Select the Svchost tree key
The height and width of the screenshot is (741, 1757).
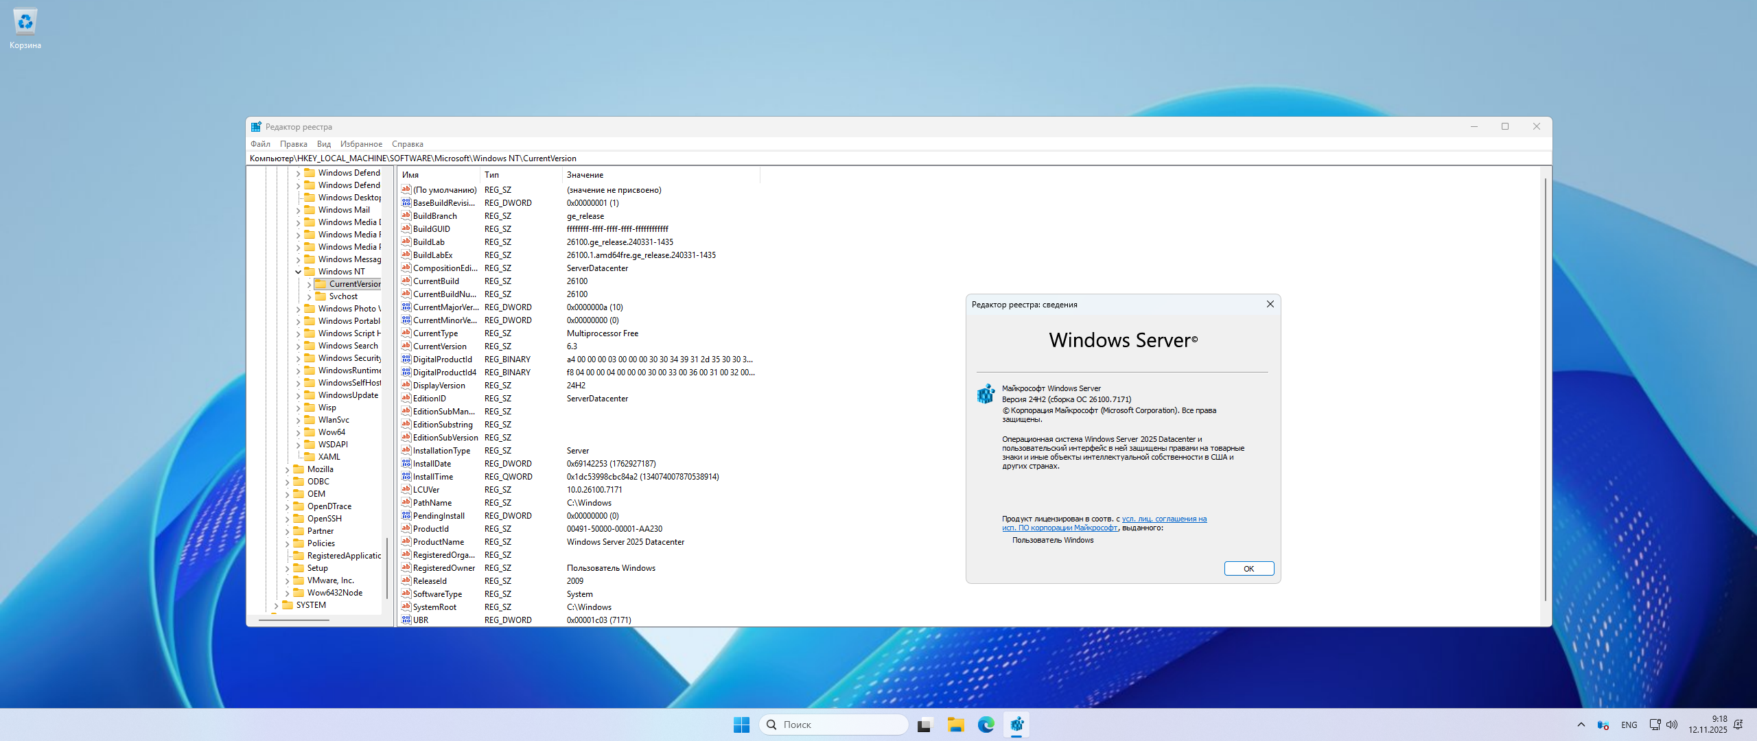pos(343,296)
